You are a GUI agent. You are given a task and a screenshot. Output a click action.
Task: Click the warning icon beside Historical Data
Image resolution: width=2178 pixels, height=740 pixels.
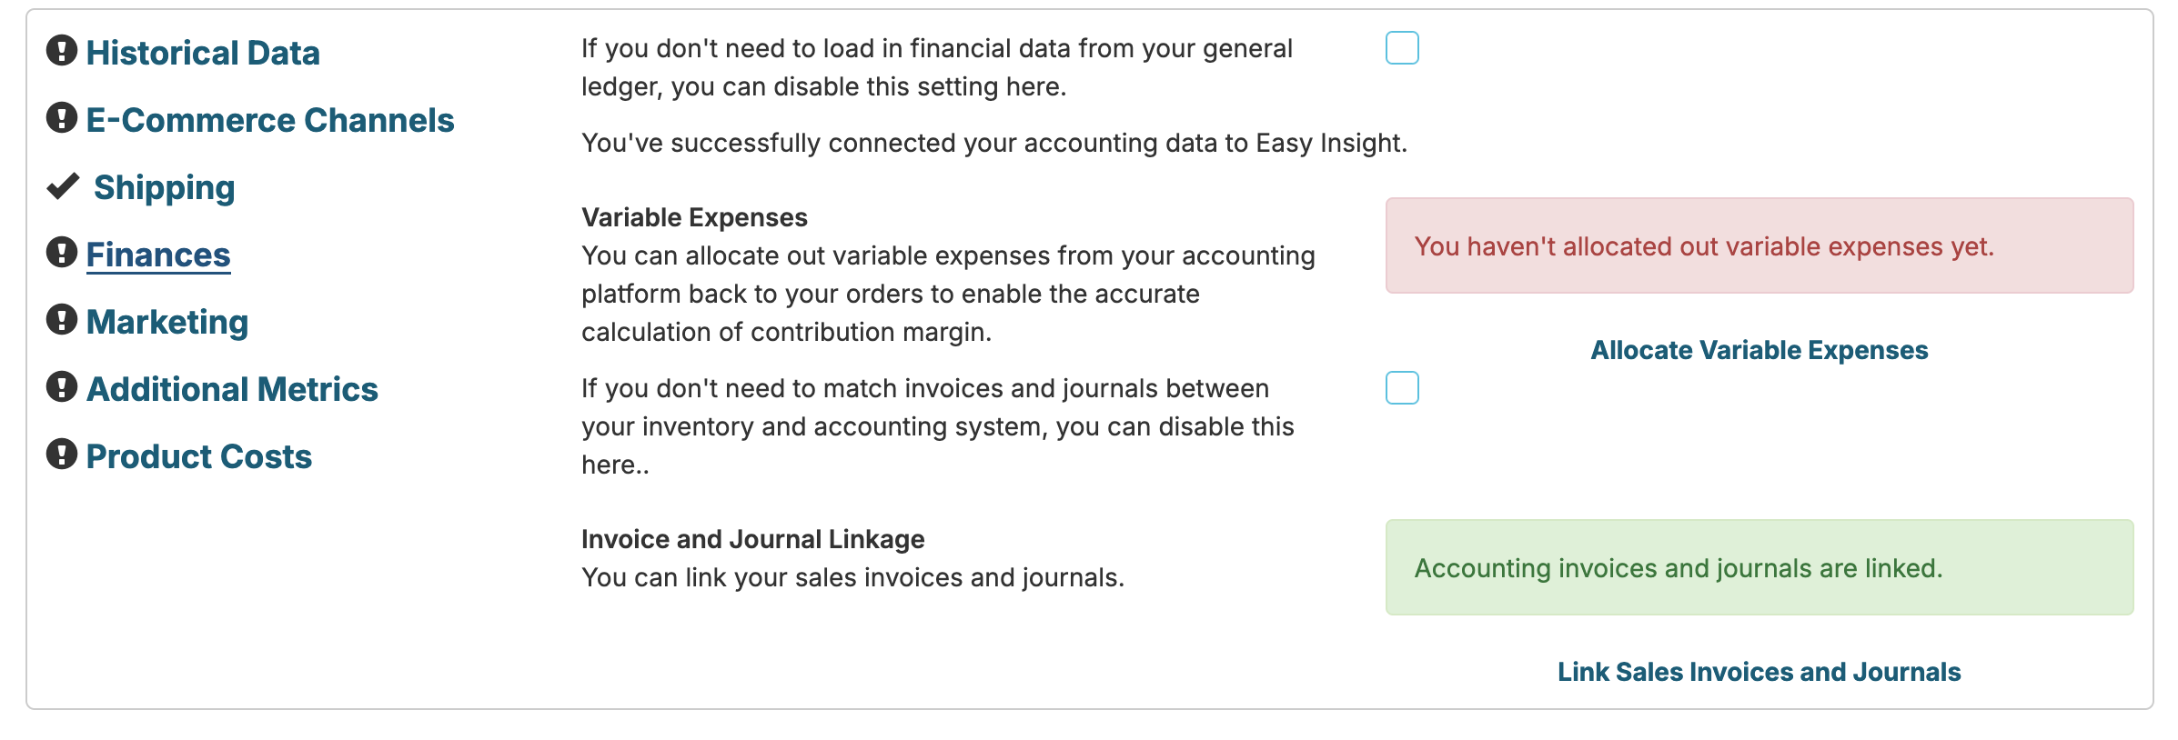(x=62, y=51)
